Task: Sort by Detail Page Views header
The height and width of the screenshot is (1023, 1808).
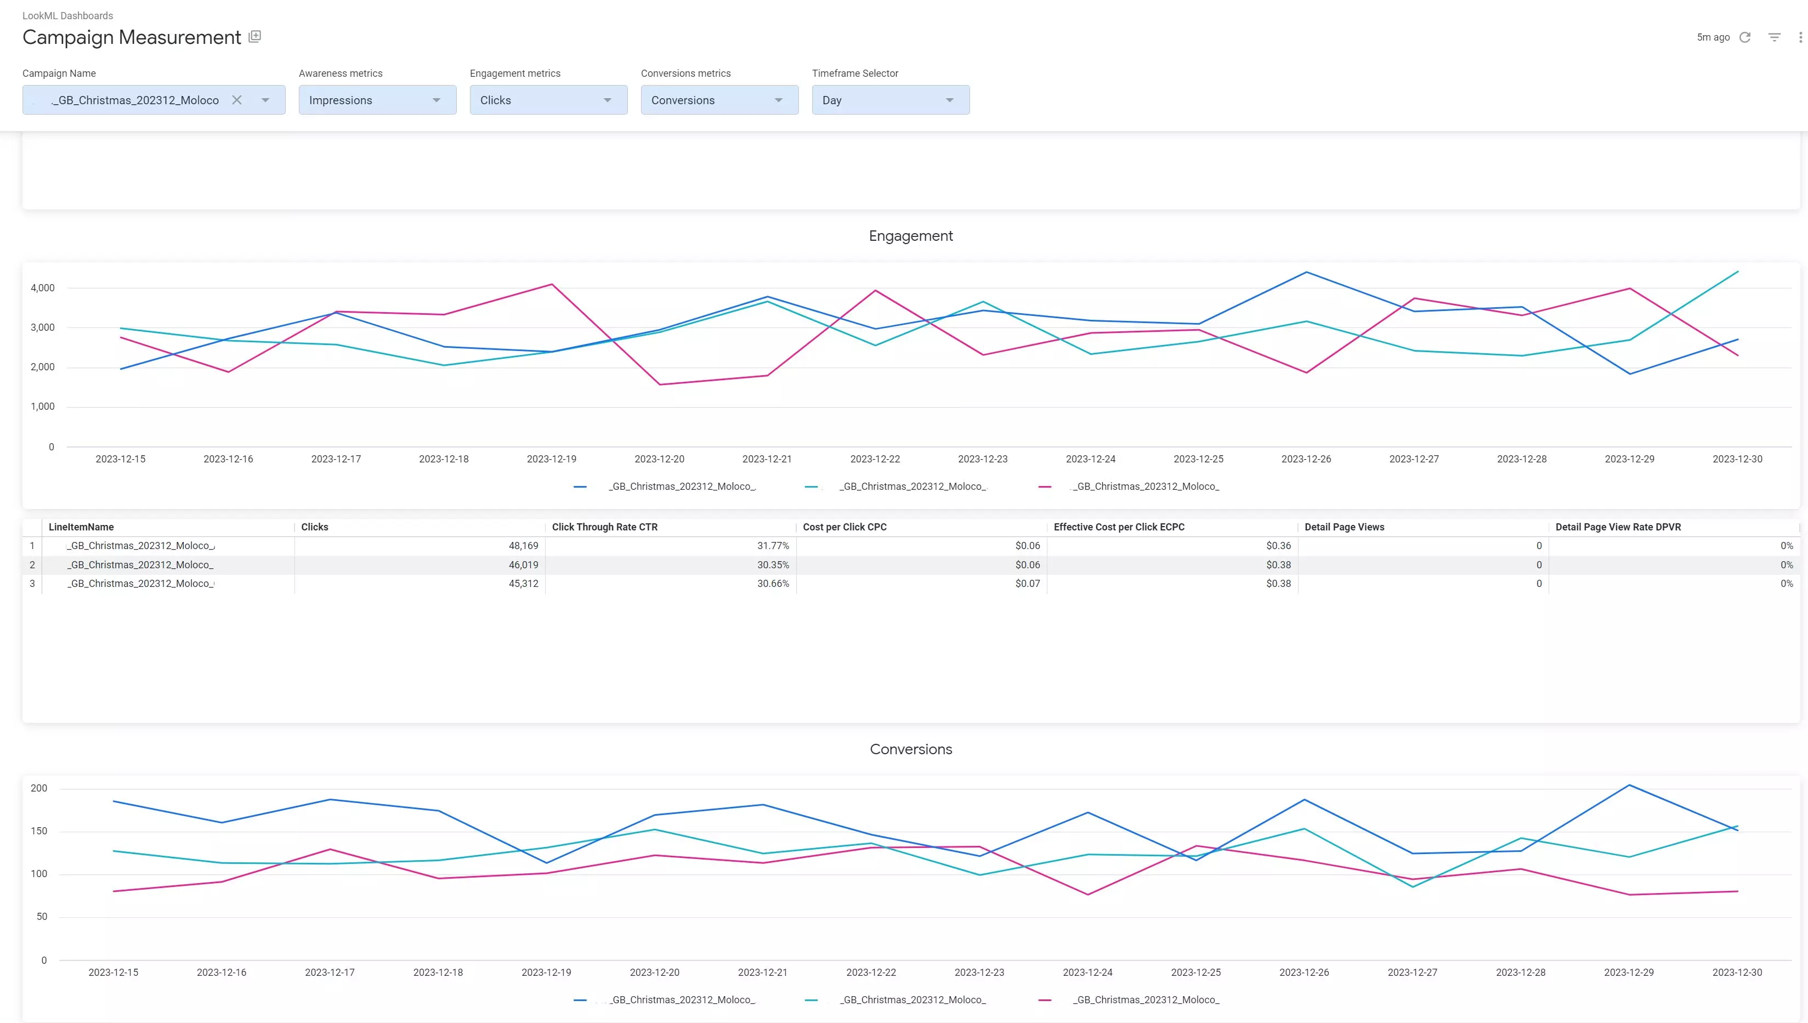Action: [1345, 527]
